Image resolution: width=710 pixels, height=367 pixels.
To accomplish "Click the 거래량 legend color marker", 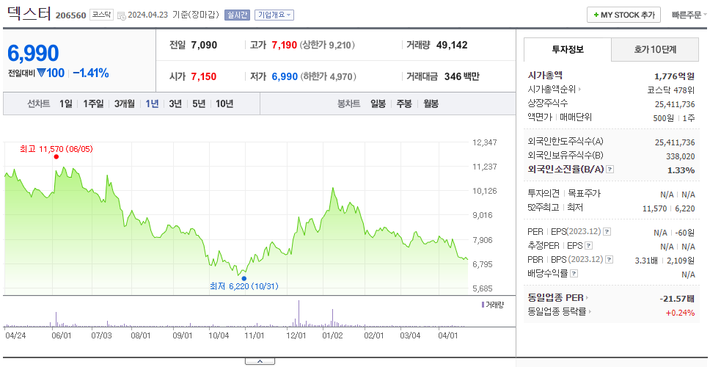I will click(483, 305).
